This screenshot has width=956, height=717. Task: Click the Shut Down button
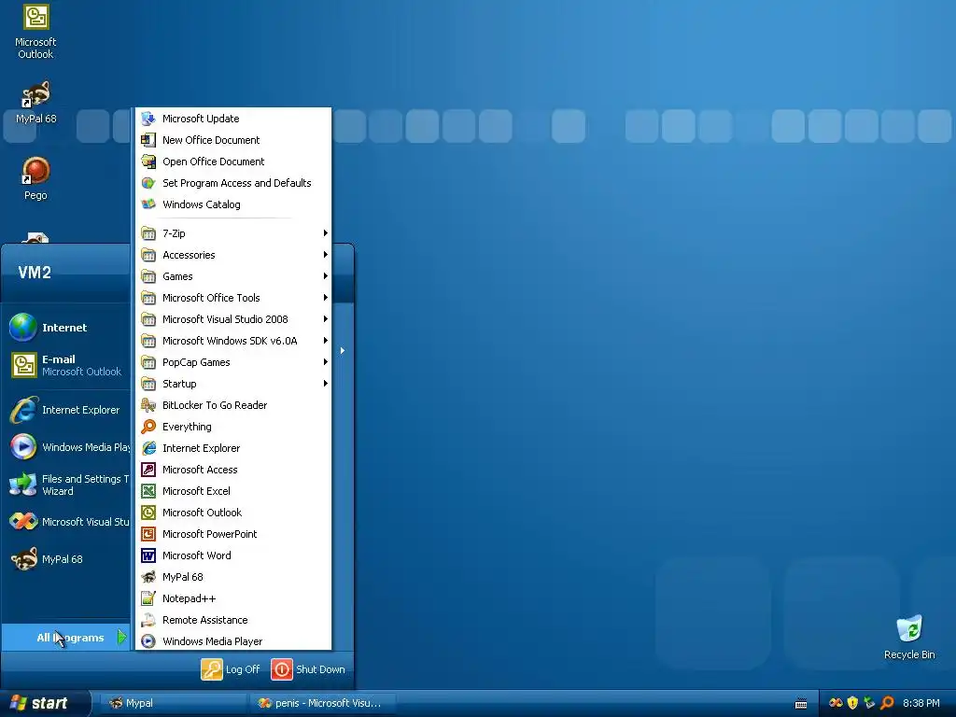308,669
